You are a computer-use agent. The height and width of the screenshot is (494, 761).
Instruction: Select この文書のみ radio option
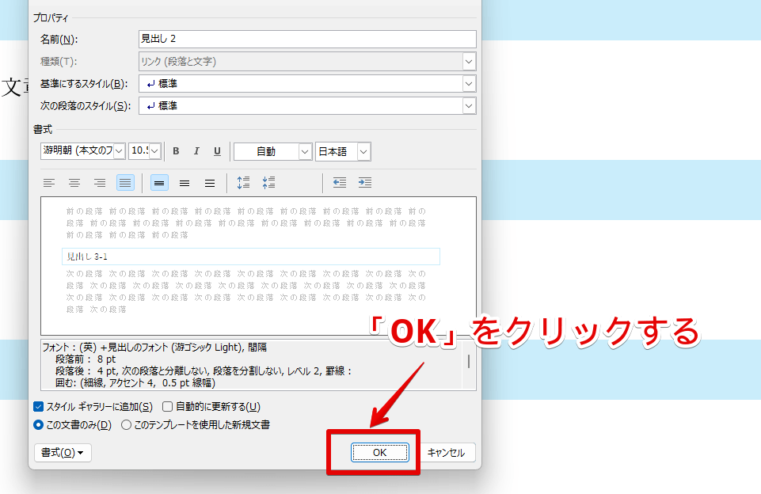tap(38, 425)
